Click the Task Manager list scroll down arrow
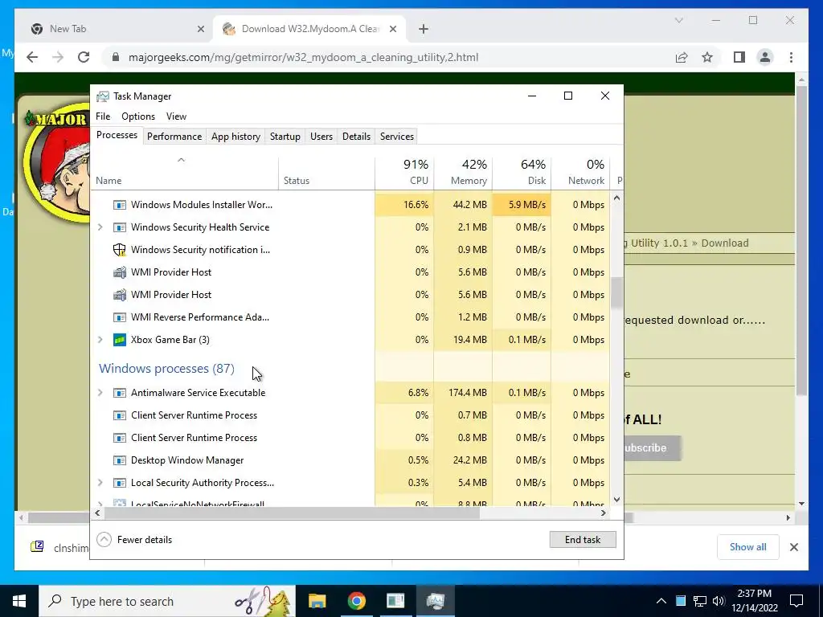 tap(616, 500)
